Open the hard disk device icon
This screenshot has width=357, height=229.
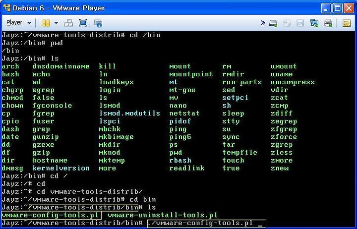pos(273,23)
